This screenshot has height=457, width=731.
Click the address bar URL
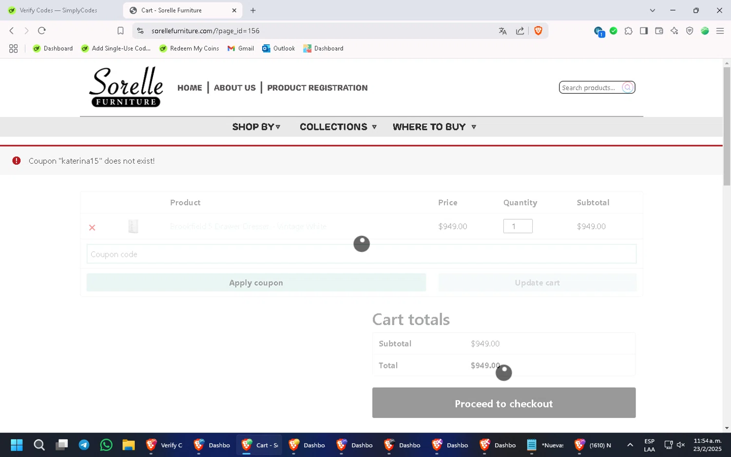205,31
